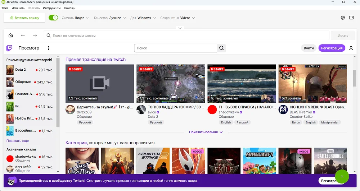Click the Twitch search magnifier button
The image size is (360, 191).
pyautogui.click(x=221, y=48)
